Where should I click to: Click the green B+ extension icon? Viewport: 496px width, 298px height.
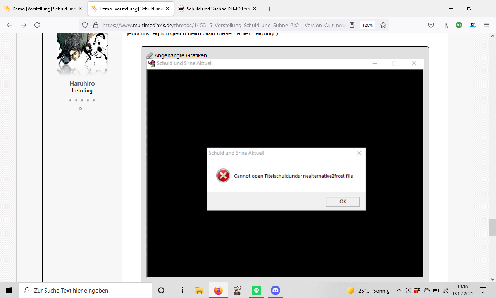point(459,25)
